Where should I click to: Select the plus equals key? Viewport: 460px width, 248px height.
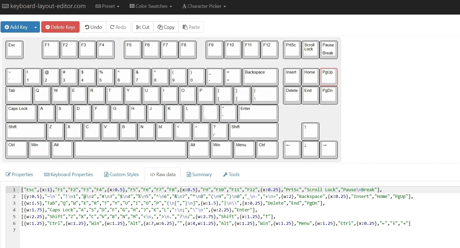coord(233,77)
